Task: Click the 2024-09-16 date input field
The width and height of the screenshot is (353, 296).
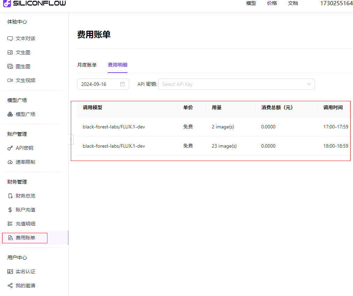Action: (103, 84)
